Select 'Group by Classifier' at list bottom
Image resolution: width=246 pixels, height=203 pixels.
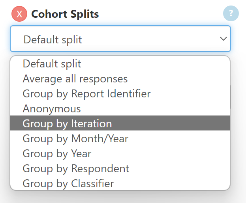68,184
